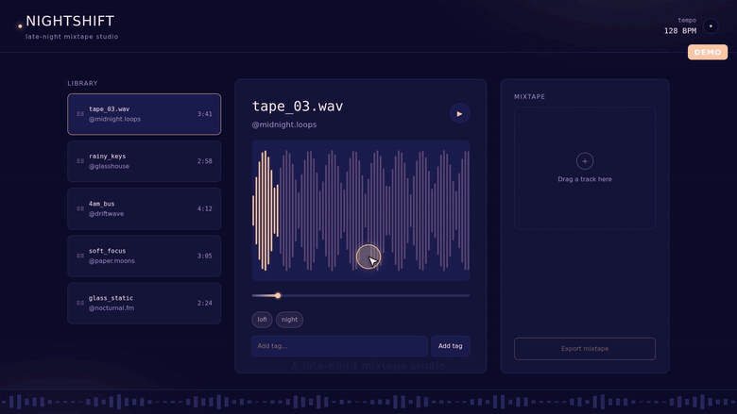The width and height of the screenshot is (737, 414).
Task: Click @glasshouse artist name
Action: [109, 166]
